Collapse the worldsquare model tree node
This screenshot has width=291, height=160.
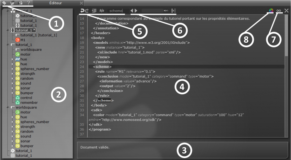pyautogui.click(x=8, y=107)
